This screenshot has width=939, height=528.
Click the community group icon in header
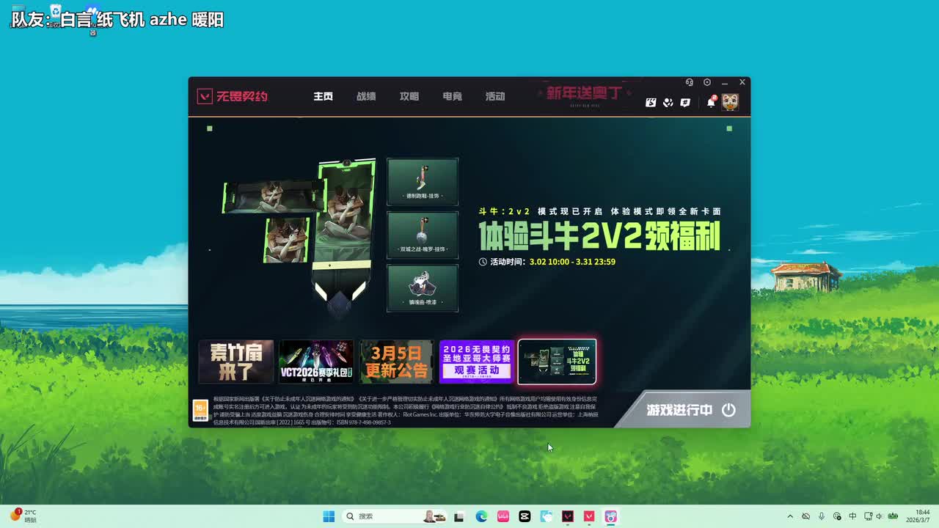tap(668, 103)
